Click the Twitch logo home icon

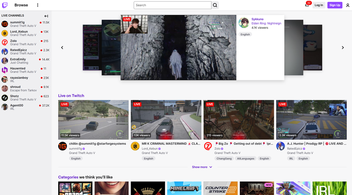pyautogui.click(x=5, y=5)
